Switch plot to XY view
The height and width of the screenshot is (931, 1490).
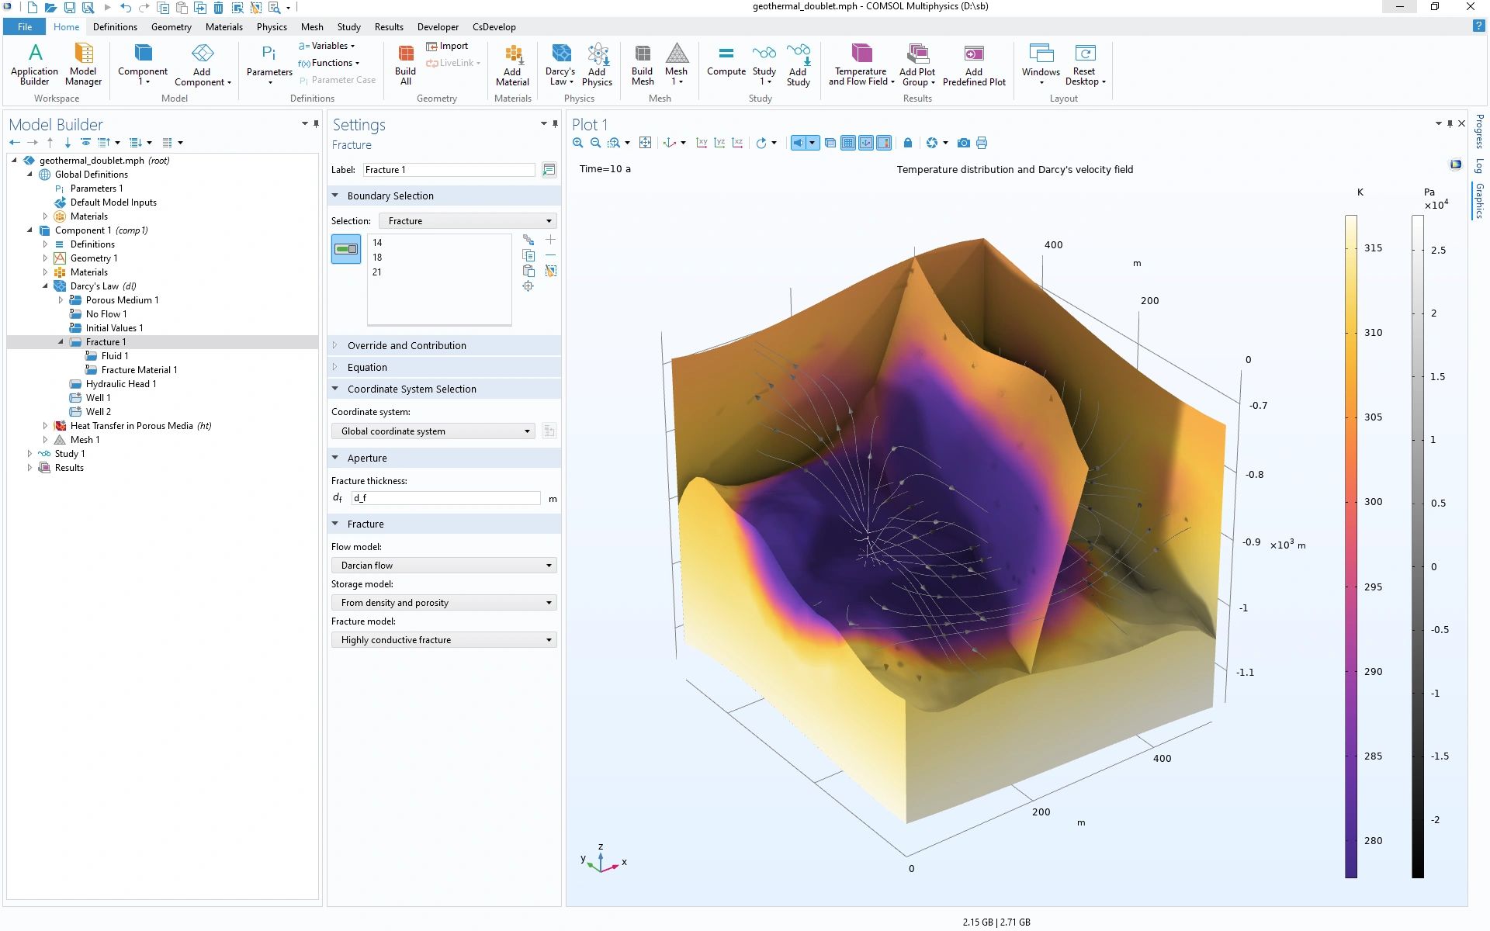pos(702,143)
